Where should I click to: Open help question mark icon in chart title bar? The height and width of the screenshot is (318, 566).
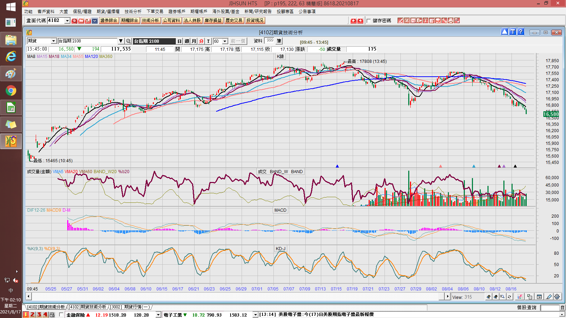pos(521,32)
